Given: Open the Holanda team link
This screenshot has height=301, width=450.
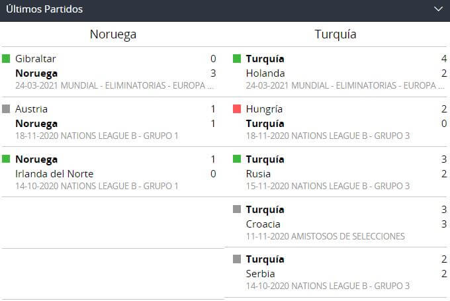Looking at the screenshot, I should (265, 73).
